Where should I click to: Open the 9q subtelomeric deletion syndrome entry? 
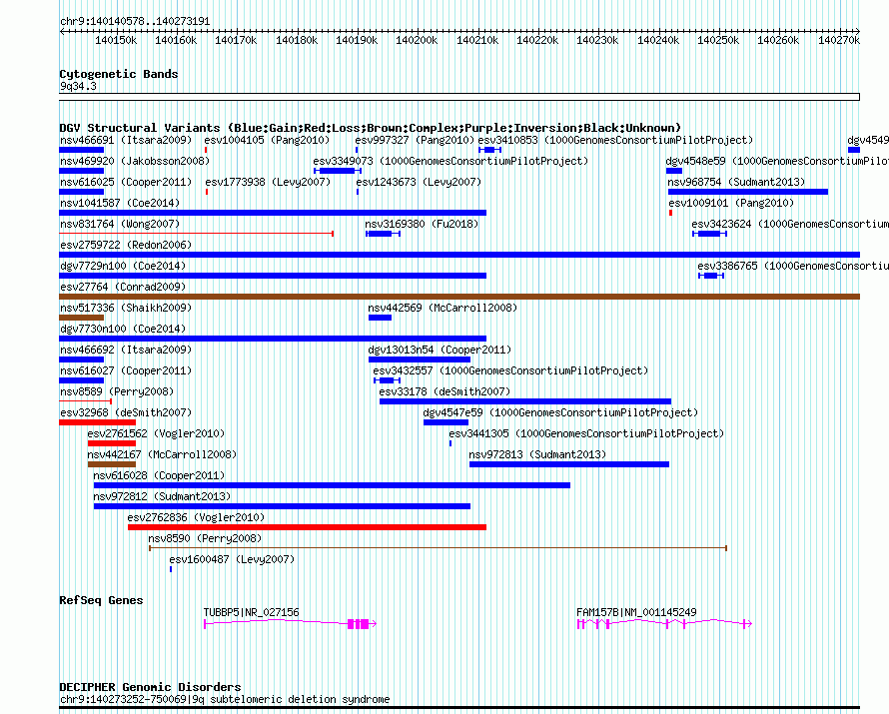tap(225, 699)
